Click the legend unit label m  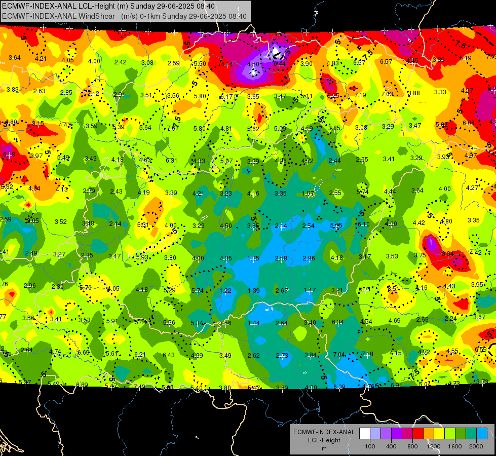click(324, 448)
